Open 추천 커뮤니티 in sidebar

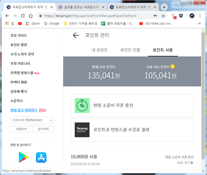coord(20,64)
